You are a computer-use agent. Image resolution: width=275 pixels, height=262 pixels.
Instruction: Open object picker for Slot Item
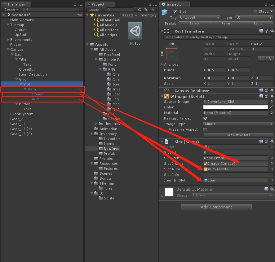tap(272, 158)
